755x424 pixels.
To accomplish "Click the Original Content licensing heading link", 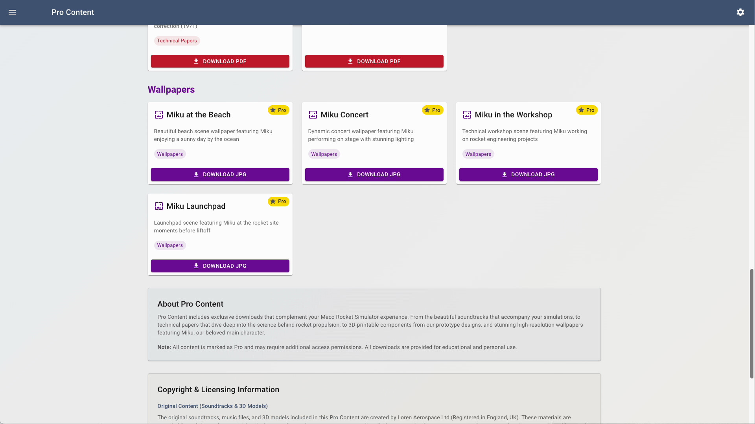I will point(212,406).
